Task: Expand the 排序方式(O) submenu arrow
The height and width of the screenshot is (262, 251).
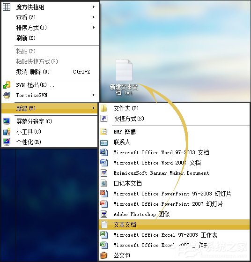Action: 94,28
